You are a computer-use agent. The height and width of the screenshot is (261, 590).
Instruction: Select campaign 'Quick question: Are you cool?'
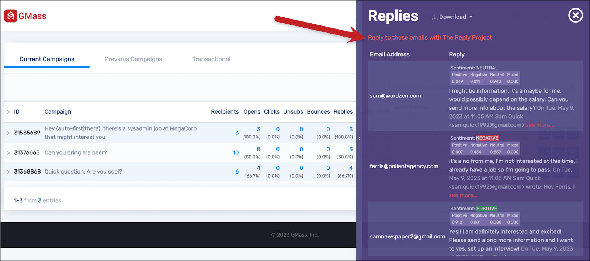pyautogui.click(x=83, y=171)
